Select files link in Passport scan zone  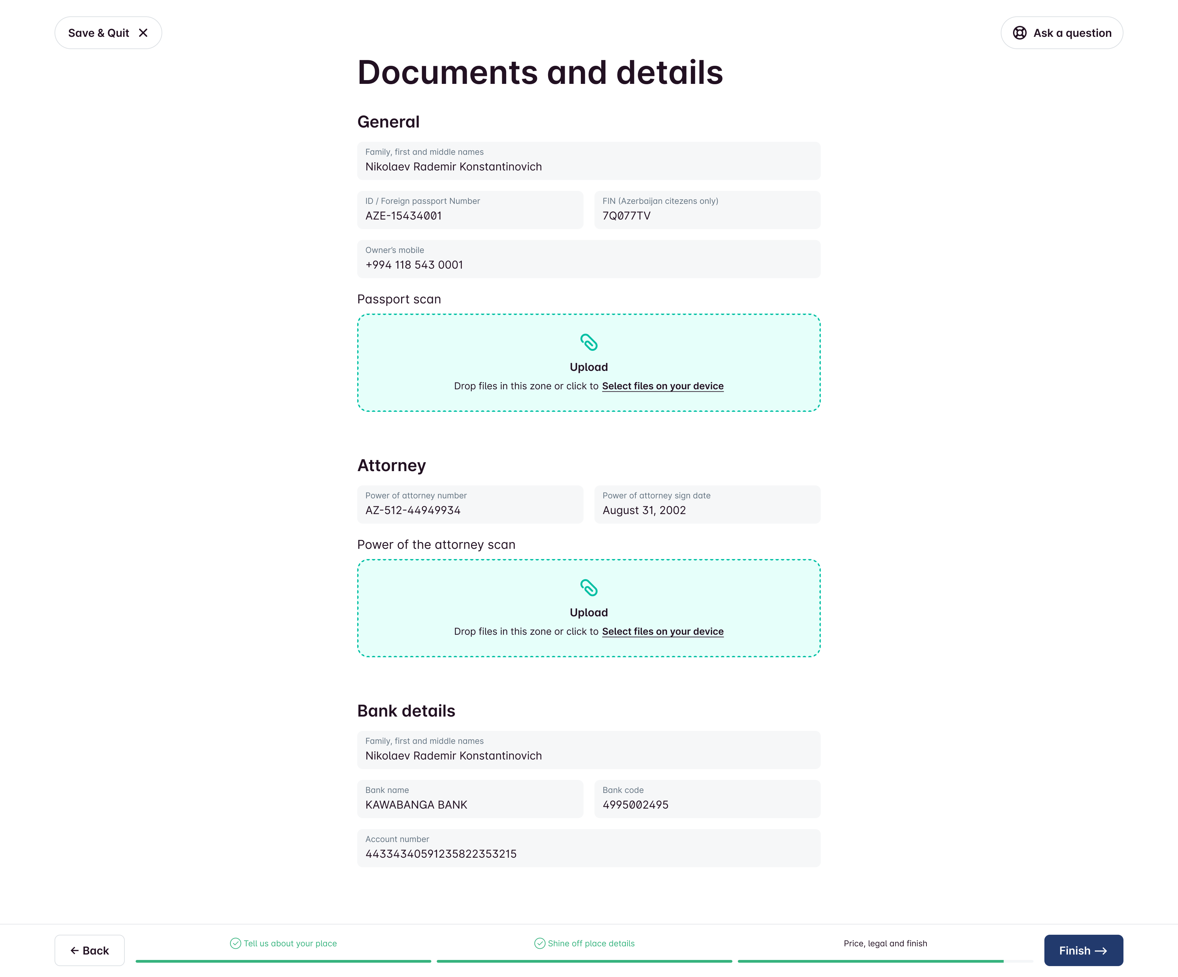click(663, 386)
